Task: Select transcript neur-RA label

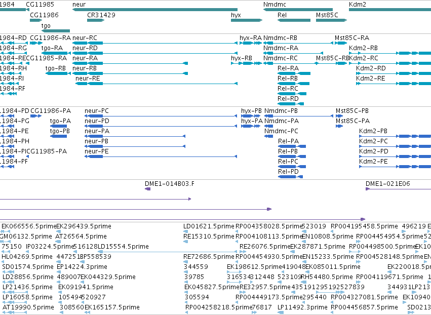Action: (x=85, y=58)
